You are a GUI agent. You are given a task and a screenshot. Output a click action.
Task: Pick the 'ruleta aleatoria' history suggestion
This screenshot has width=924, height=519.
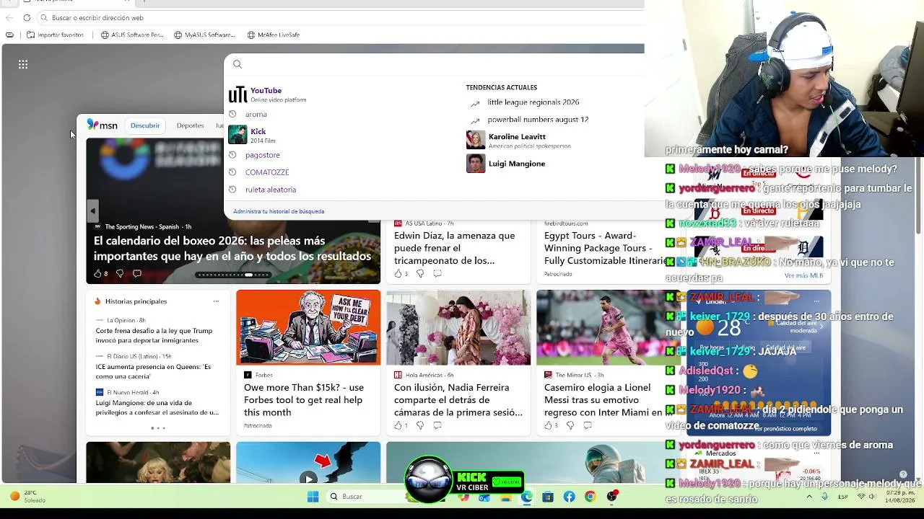[x=271, y=190]
